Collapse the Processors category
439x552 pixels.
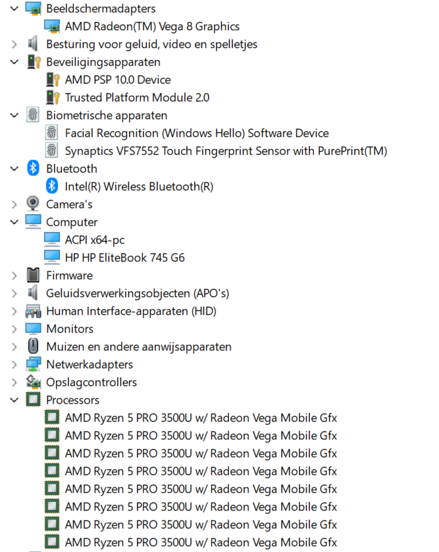(14, 400)
